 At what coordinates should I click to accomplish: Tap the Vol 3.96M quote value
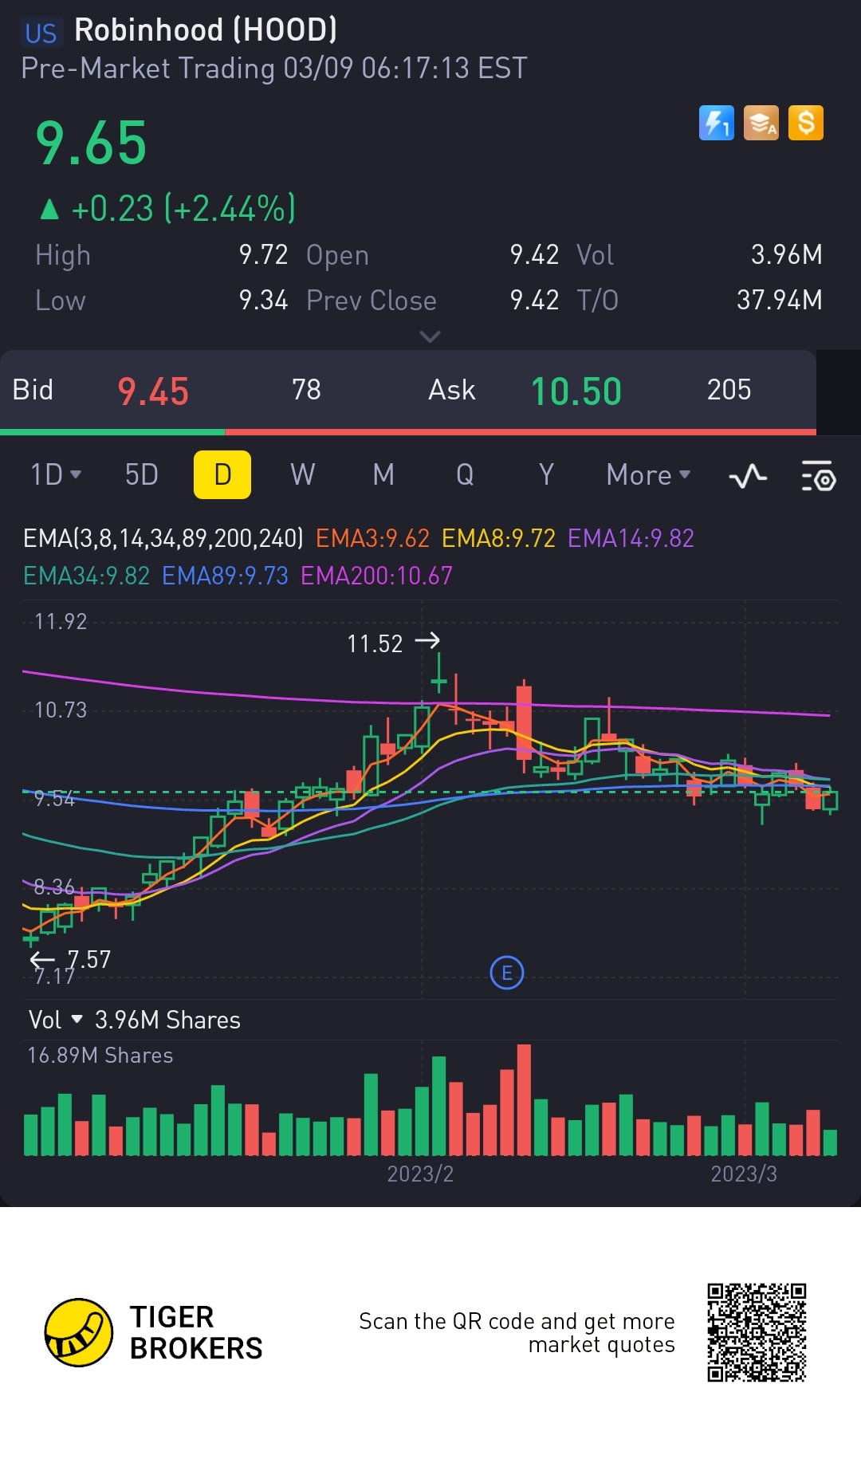(786, 254)
